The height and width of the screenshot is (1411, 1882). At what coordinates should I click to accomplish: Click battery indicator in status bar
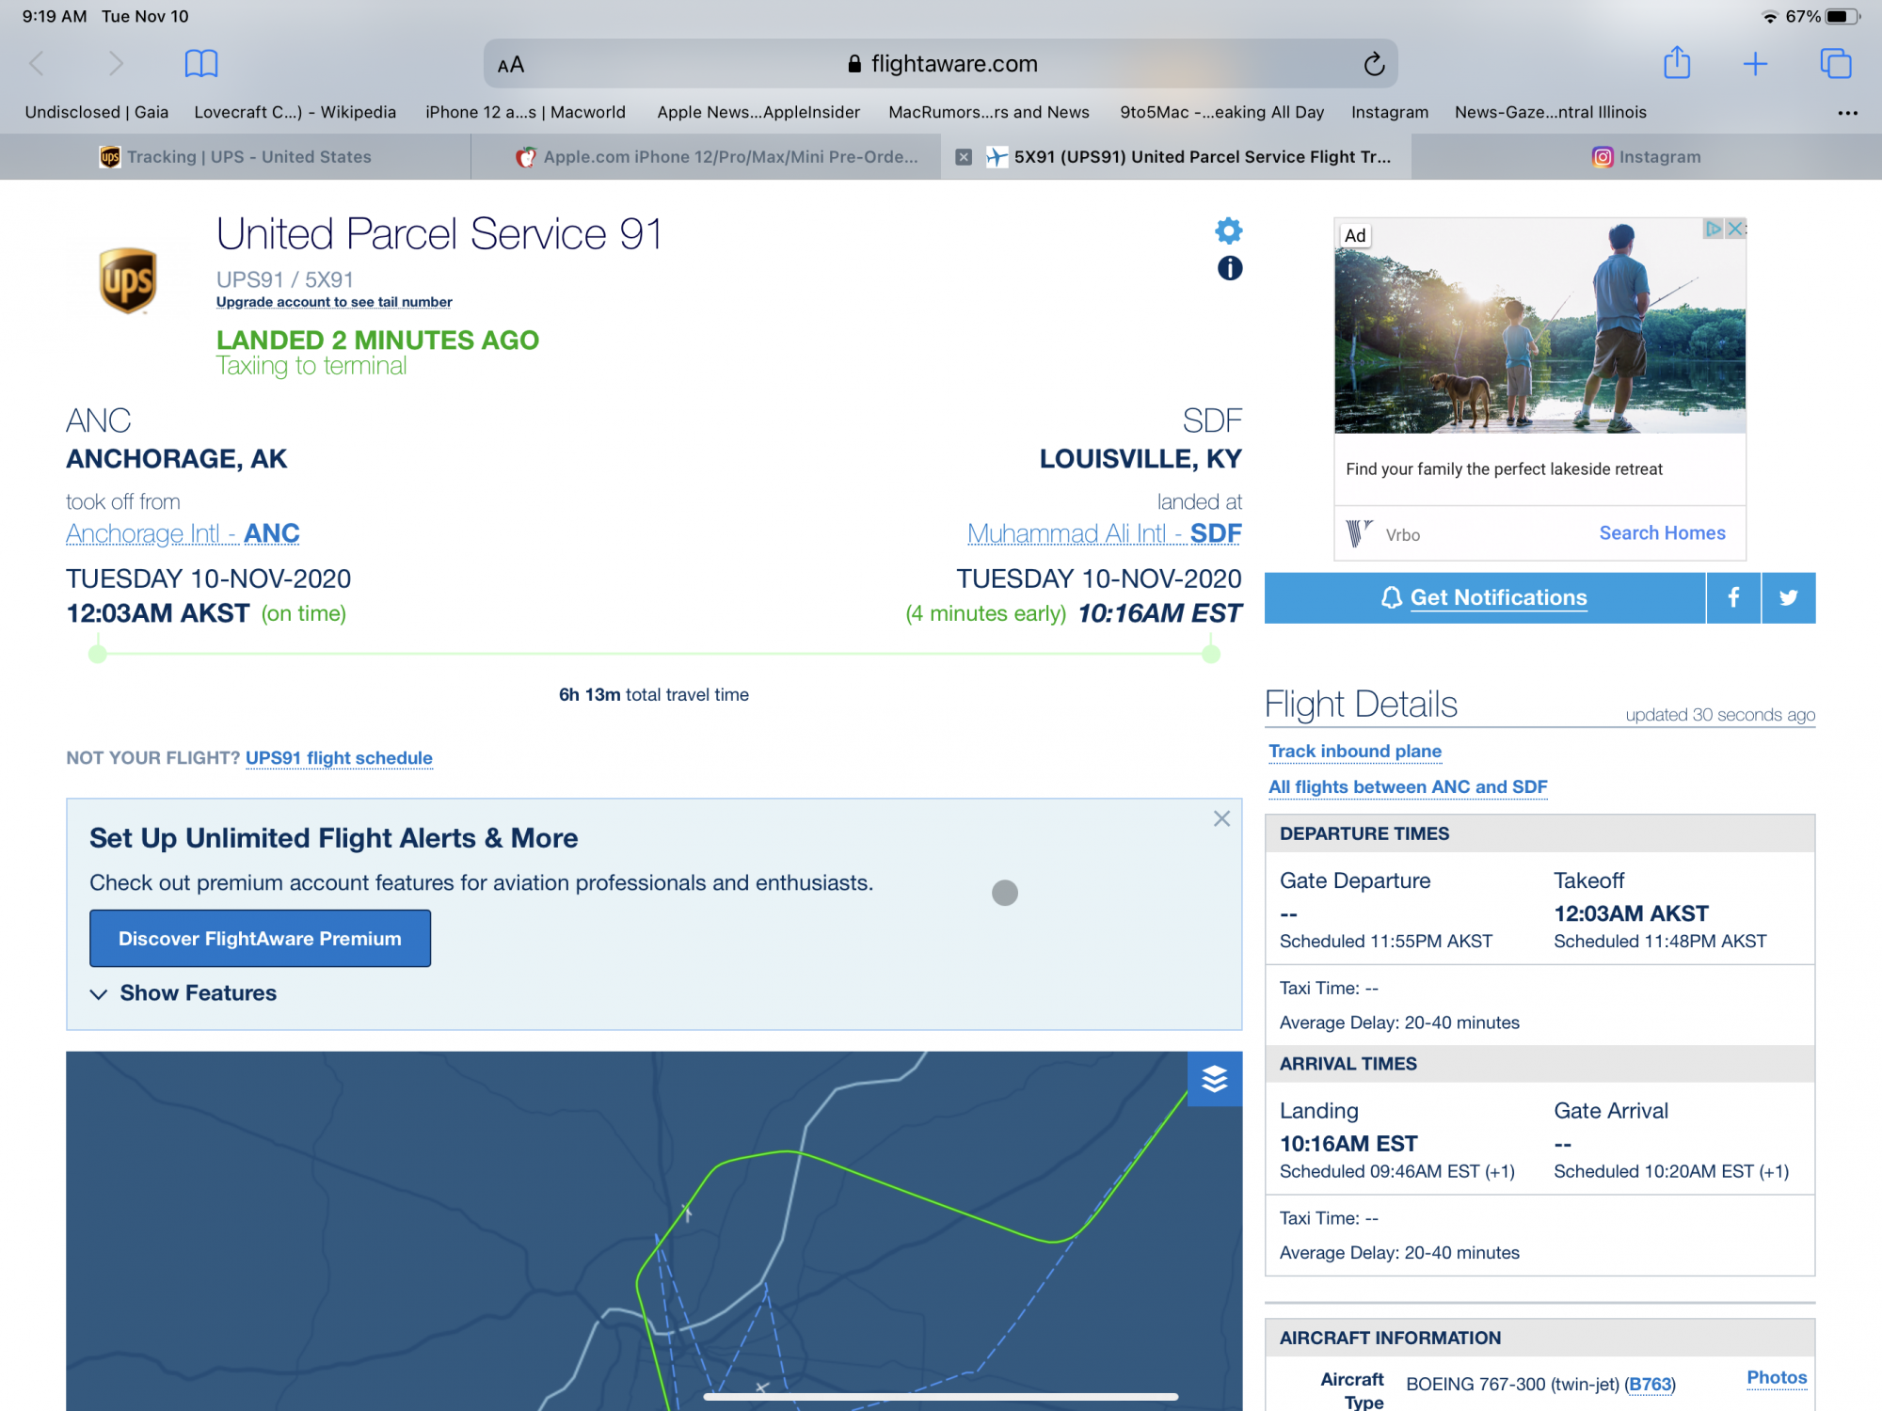1842,16
